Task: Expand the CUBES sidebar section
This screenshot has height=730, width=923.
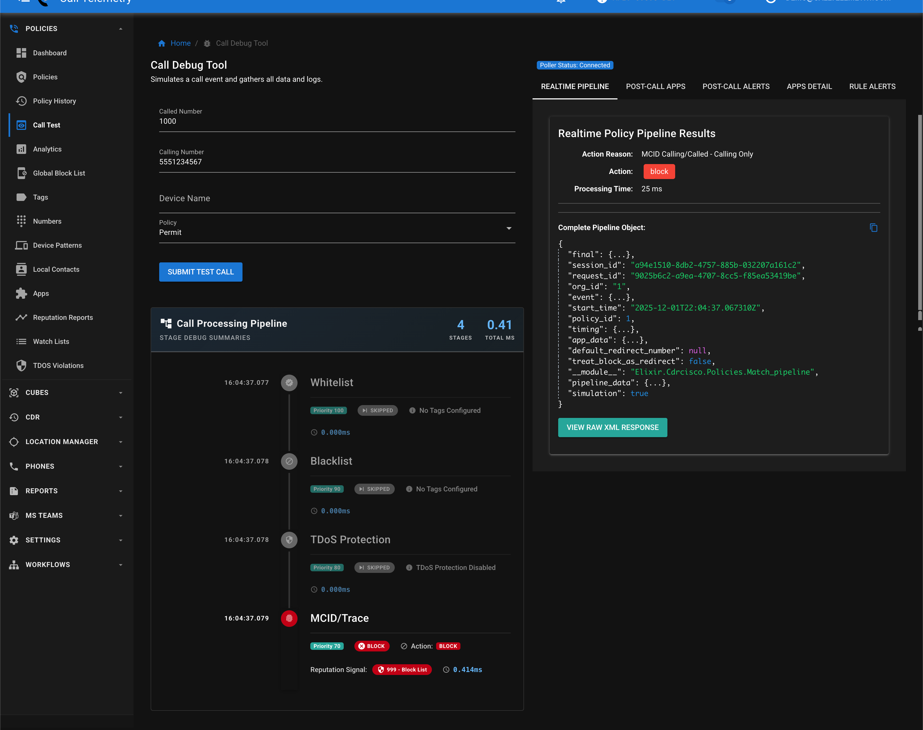Action: pyautogui.click(x=66, y=393)
